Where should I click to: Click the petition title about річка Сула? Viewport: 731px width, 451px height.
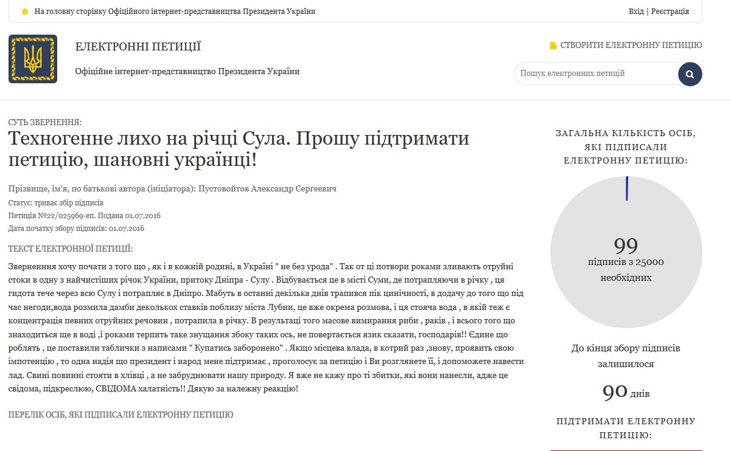point(239,150)
